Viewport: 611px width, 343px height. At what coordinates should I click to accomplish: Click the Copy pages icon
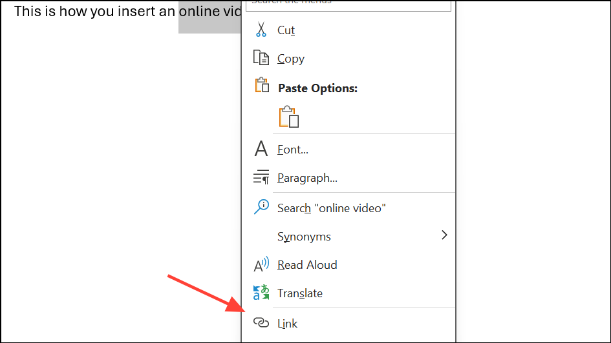click(x=261, y=58)
